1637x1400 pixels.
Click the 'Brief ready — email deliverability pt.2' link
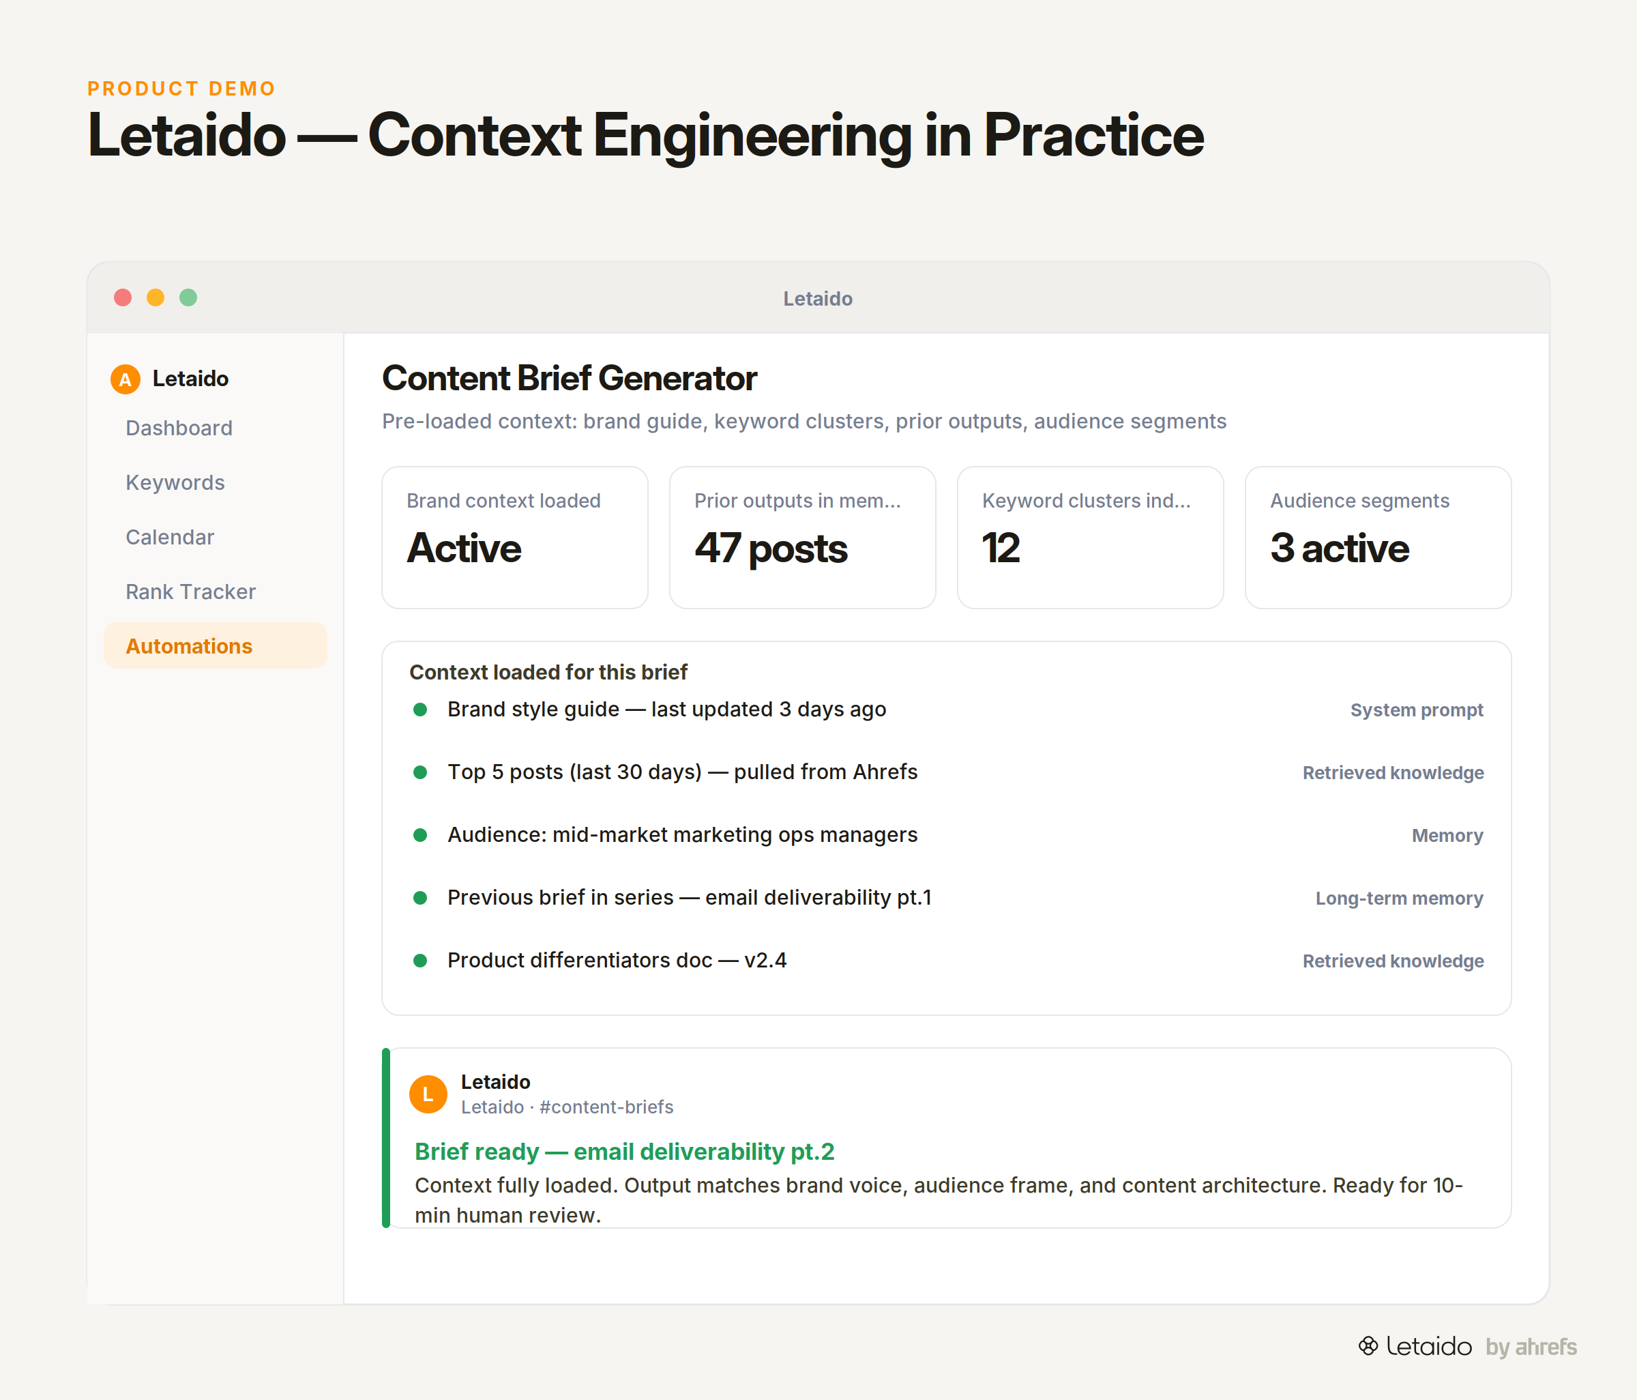pyautogui.click(x=624, y=1152)
